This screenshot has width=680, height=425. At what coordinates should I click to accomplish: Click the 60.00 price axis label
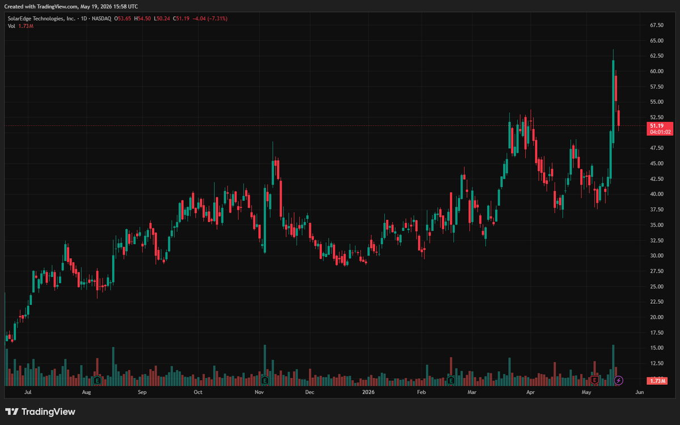(657, 71)
